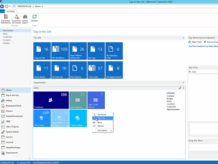Open the My Appointments tile
Viewport: 218px width, 164px height.
pos(114,70)
